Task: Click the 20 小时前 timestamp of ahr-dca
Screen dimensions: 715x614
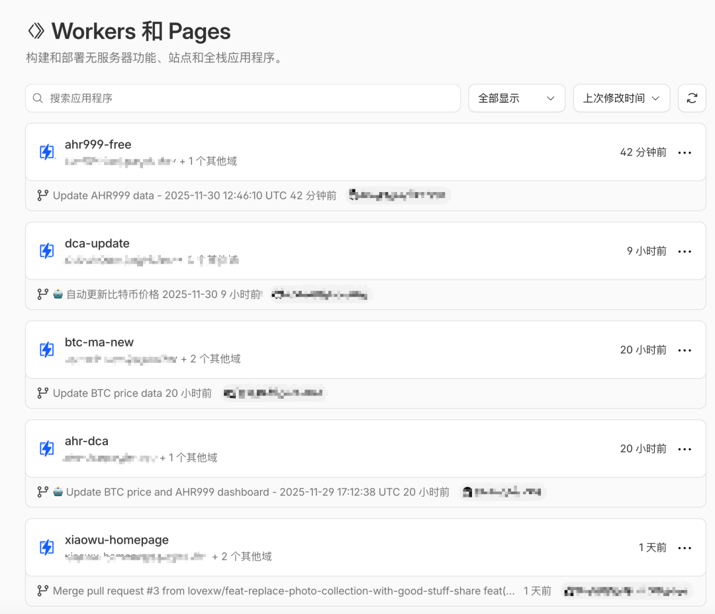Action: pyautogui.click(x=643, y=449)
